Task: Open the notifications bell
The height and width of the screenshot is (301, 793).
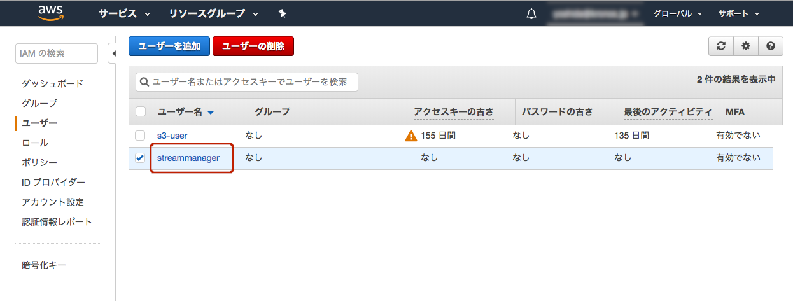Action: click(531, 13)
